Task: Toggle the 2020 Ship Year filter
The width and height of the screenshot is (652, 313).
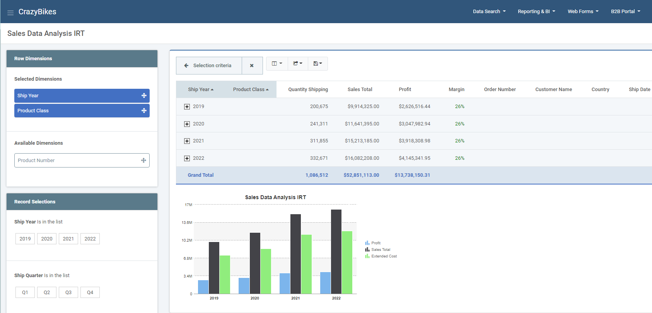Action: [47, 239]
